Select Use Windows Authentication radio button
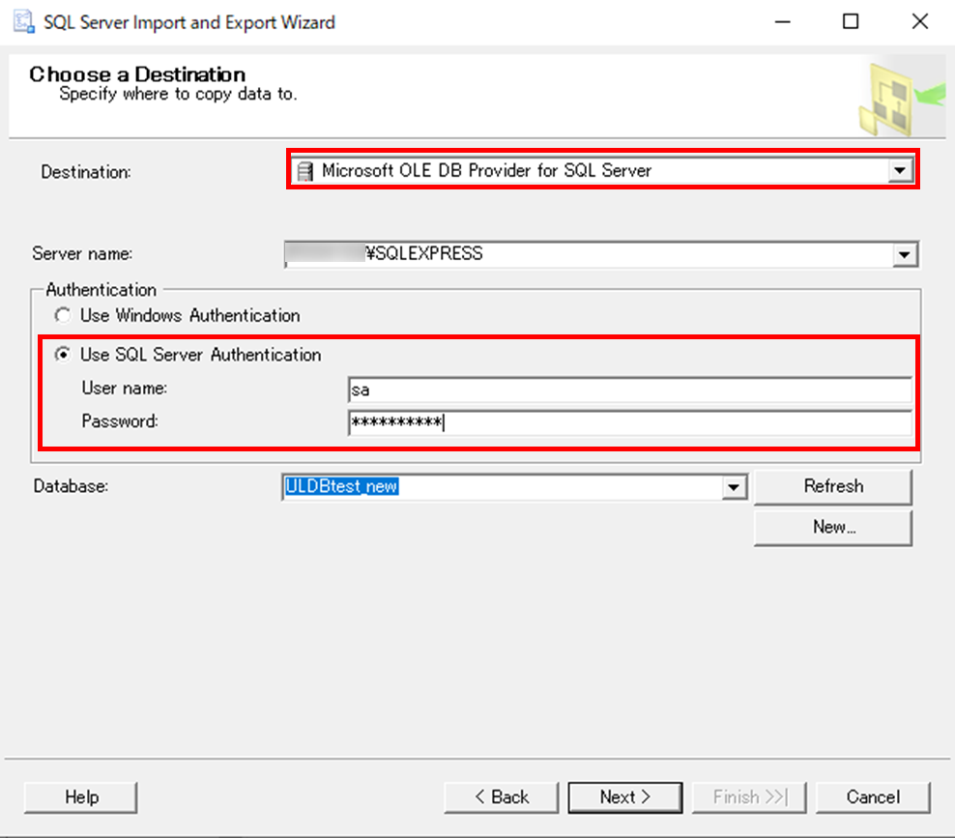Screen dimensions: 955x838 point(62,315)
